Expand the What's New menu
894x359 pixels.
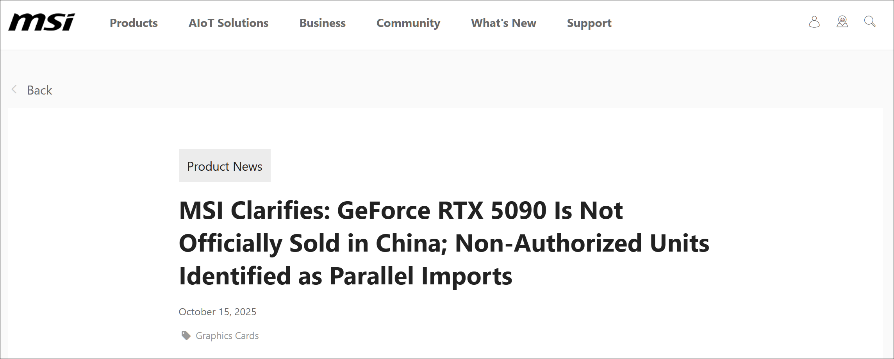pyautogui.click(x=503, y=23)
